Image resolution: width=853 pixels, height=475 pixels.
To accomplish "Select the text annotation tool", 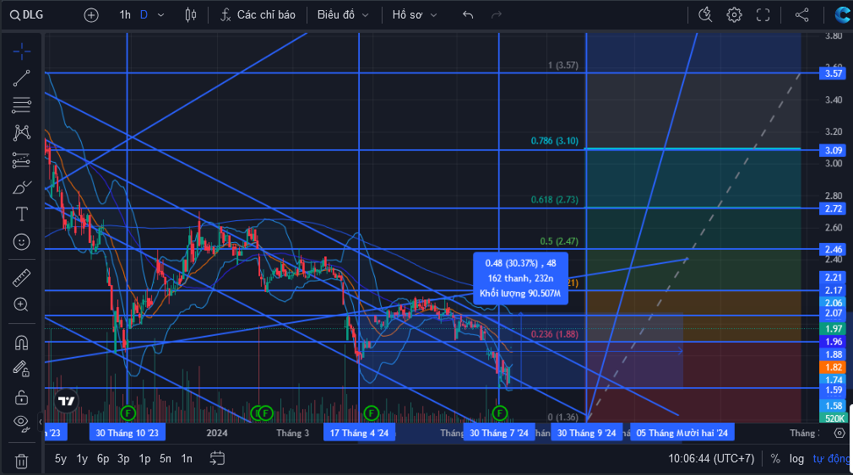I will (x=22, y=214).
